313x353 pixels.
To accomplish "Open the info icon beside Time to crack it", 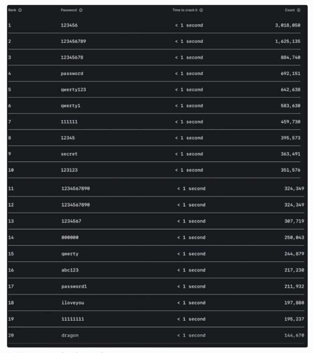I will point(201,10).
